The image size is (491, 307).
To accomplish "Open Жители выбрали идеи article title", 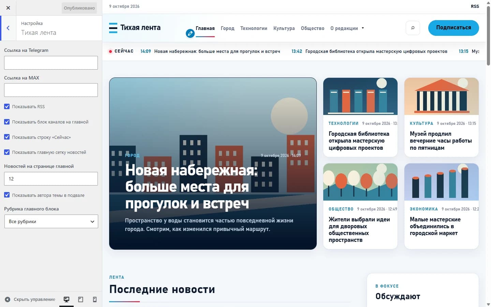I will [359, 230].
